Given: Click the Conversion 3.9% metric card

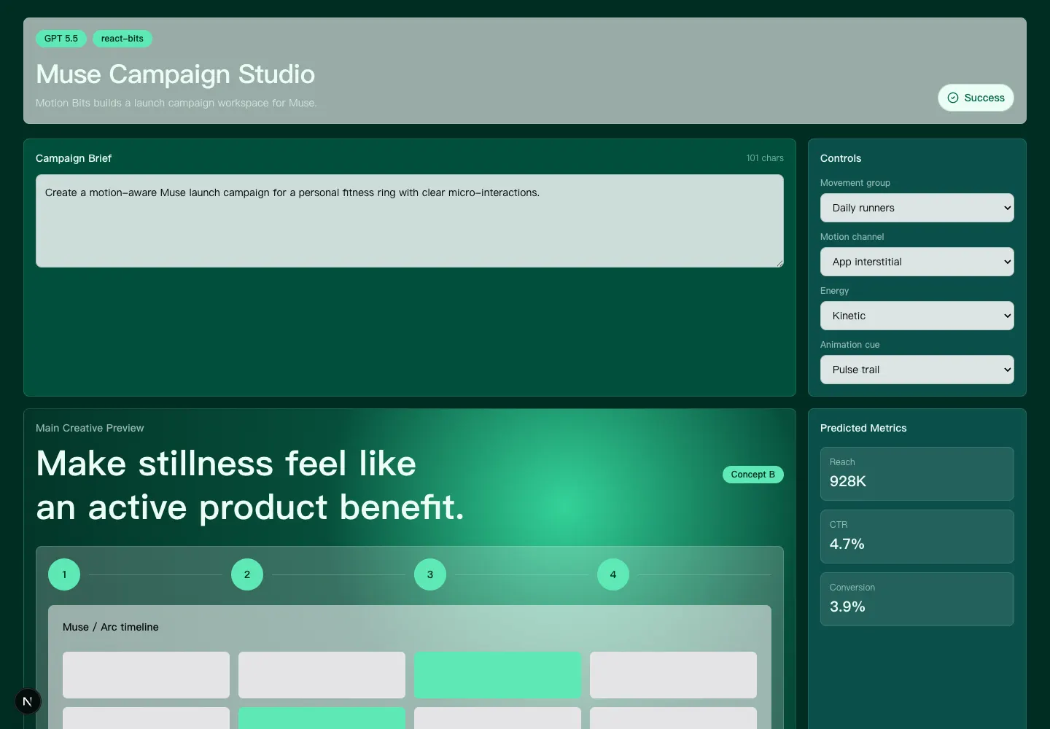Looking at the screenshot, I should click(917, 599).
